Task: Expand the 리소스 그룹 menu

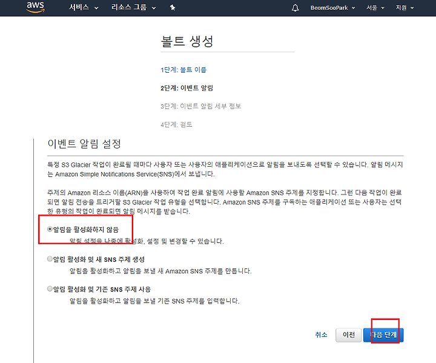Action: [x=133, y=7]
